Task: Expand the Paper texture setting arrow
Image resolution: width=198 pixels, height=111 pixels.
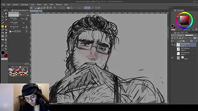Action: (27, 31)
